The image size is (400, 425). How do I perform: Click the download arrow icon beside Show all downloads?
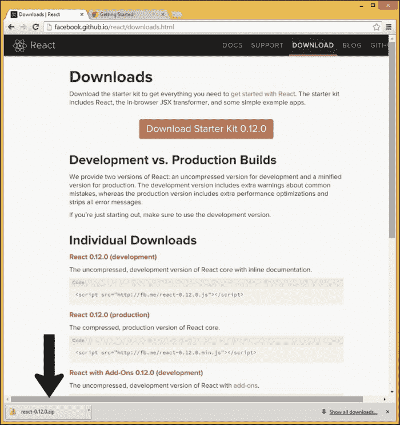[324, 412]
